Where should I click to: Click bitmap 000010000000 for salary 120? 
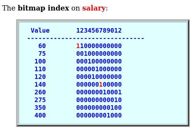click(x=99, y=77)
